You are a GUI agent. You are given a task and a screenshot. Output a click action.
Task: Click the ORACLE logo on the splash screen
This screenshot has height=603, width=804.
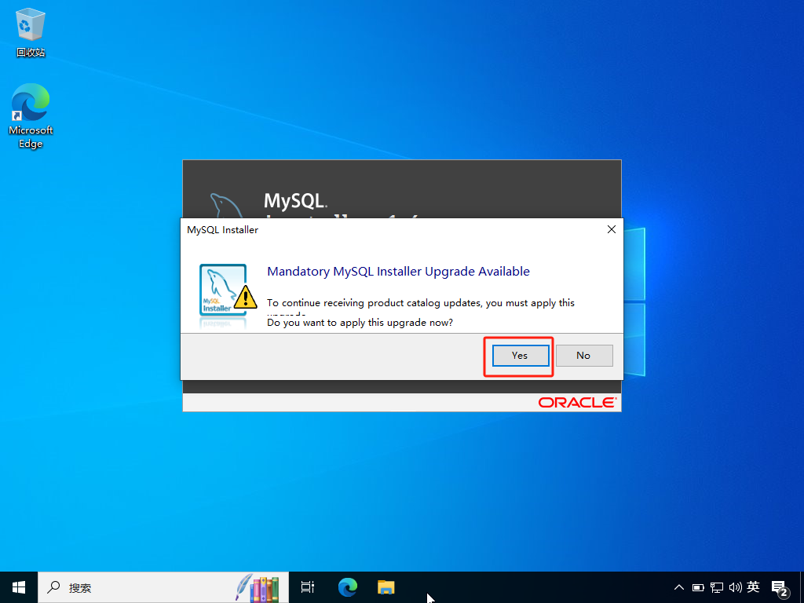tap(577, 403)
